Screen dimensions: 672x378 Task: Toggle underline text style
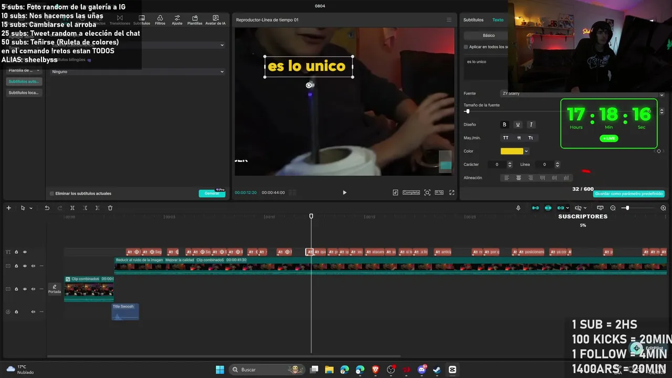tap(518, 124)
